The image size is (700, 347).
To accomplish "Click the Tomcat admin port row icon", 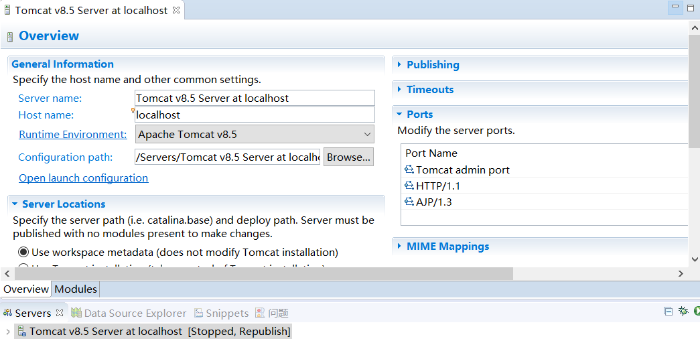I will point(409,169).
